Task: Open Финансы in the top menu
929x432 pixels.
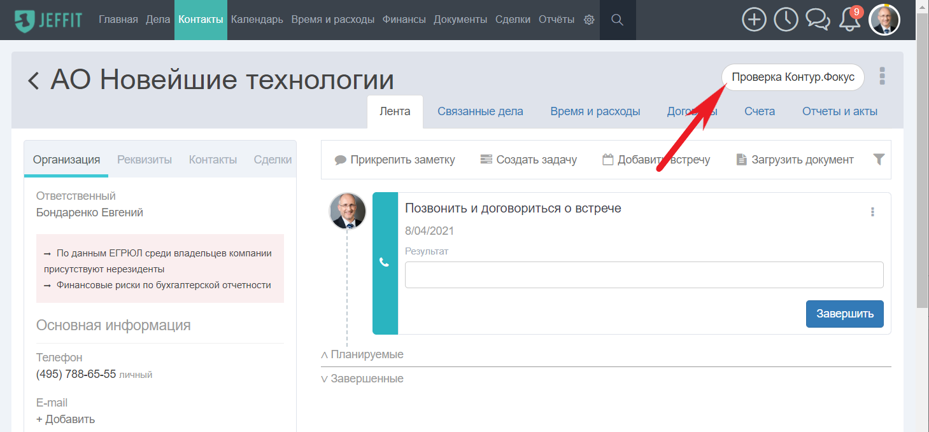Action: pos(404,20)
